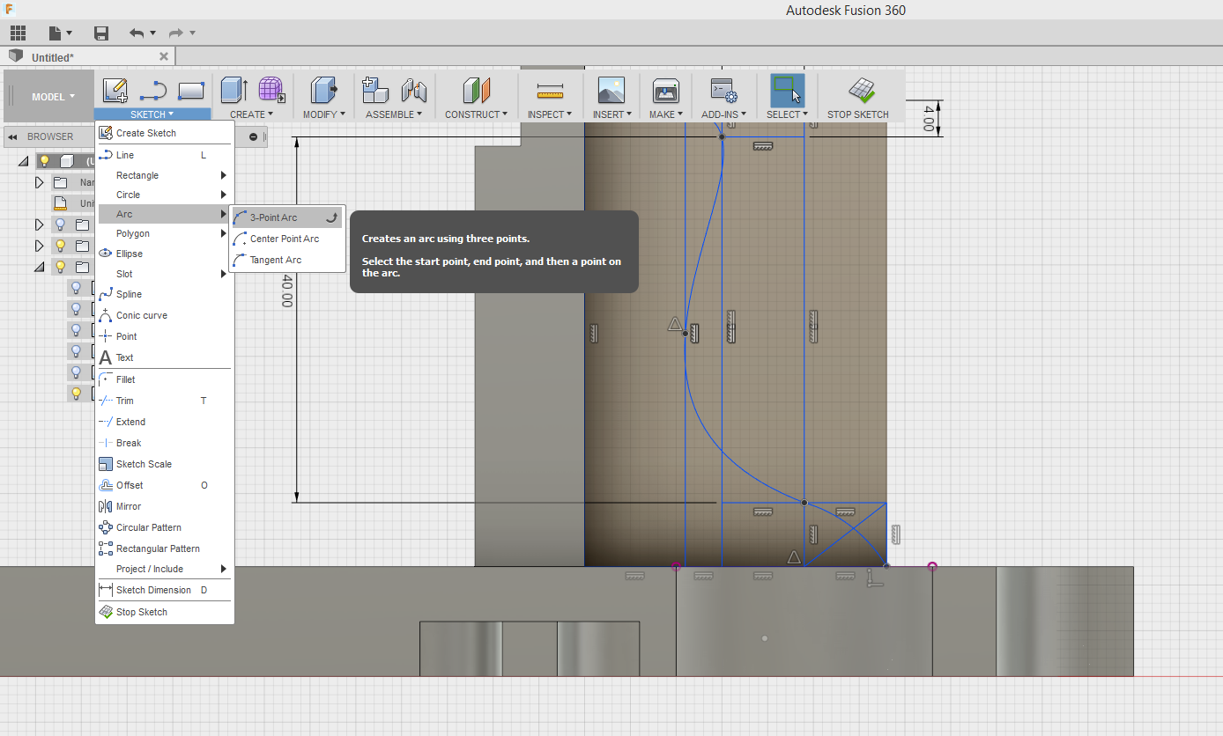Select Line in the Sketch menu
Viewport: 1223px width, 736px height.
coord(164,155)
